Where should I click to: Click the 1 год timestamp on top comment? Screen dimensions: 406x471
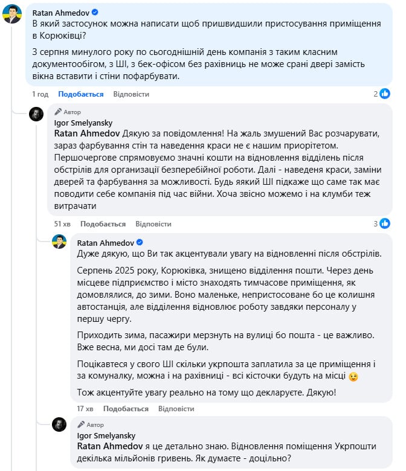(x=40, y=94)
